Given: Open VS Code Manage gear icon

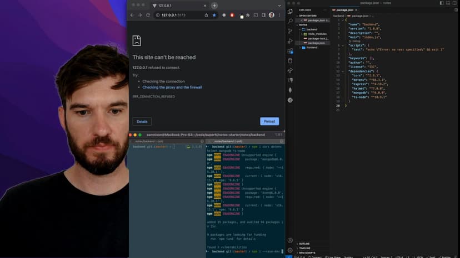Looking at the screenshot, I should 290,250.
